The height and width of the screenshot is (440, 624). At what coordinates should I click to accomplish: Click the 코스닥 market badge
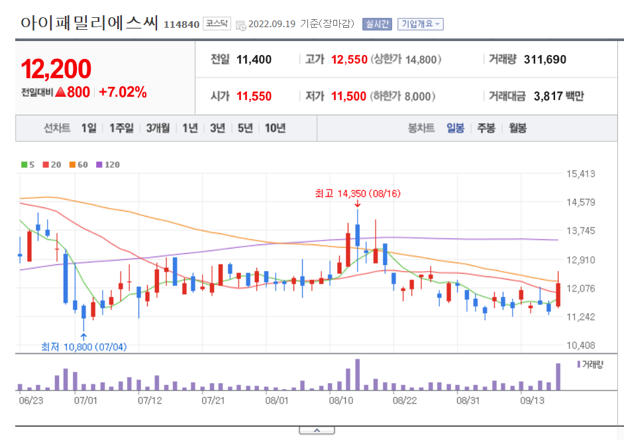pos(217,23)
